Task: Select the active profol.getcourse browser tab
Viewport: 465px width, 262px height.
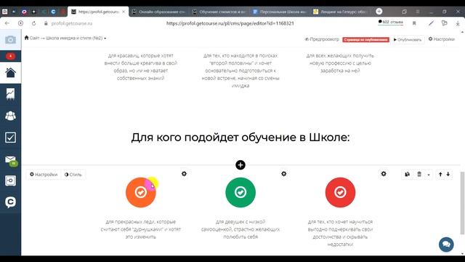Action: (x=98, y=12)
